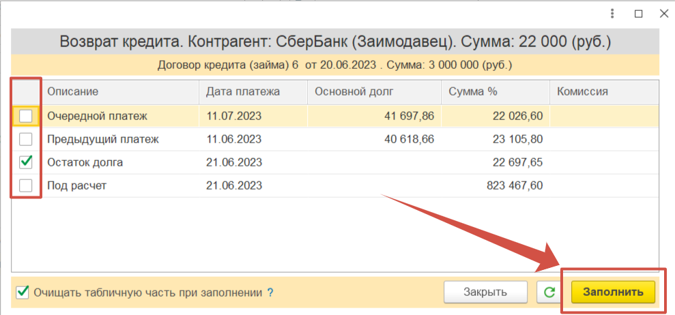Close the dialog with the X icon
Screen dimensions: 675x315
pyautogui.click(x=661, y=14)
